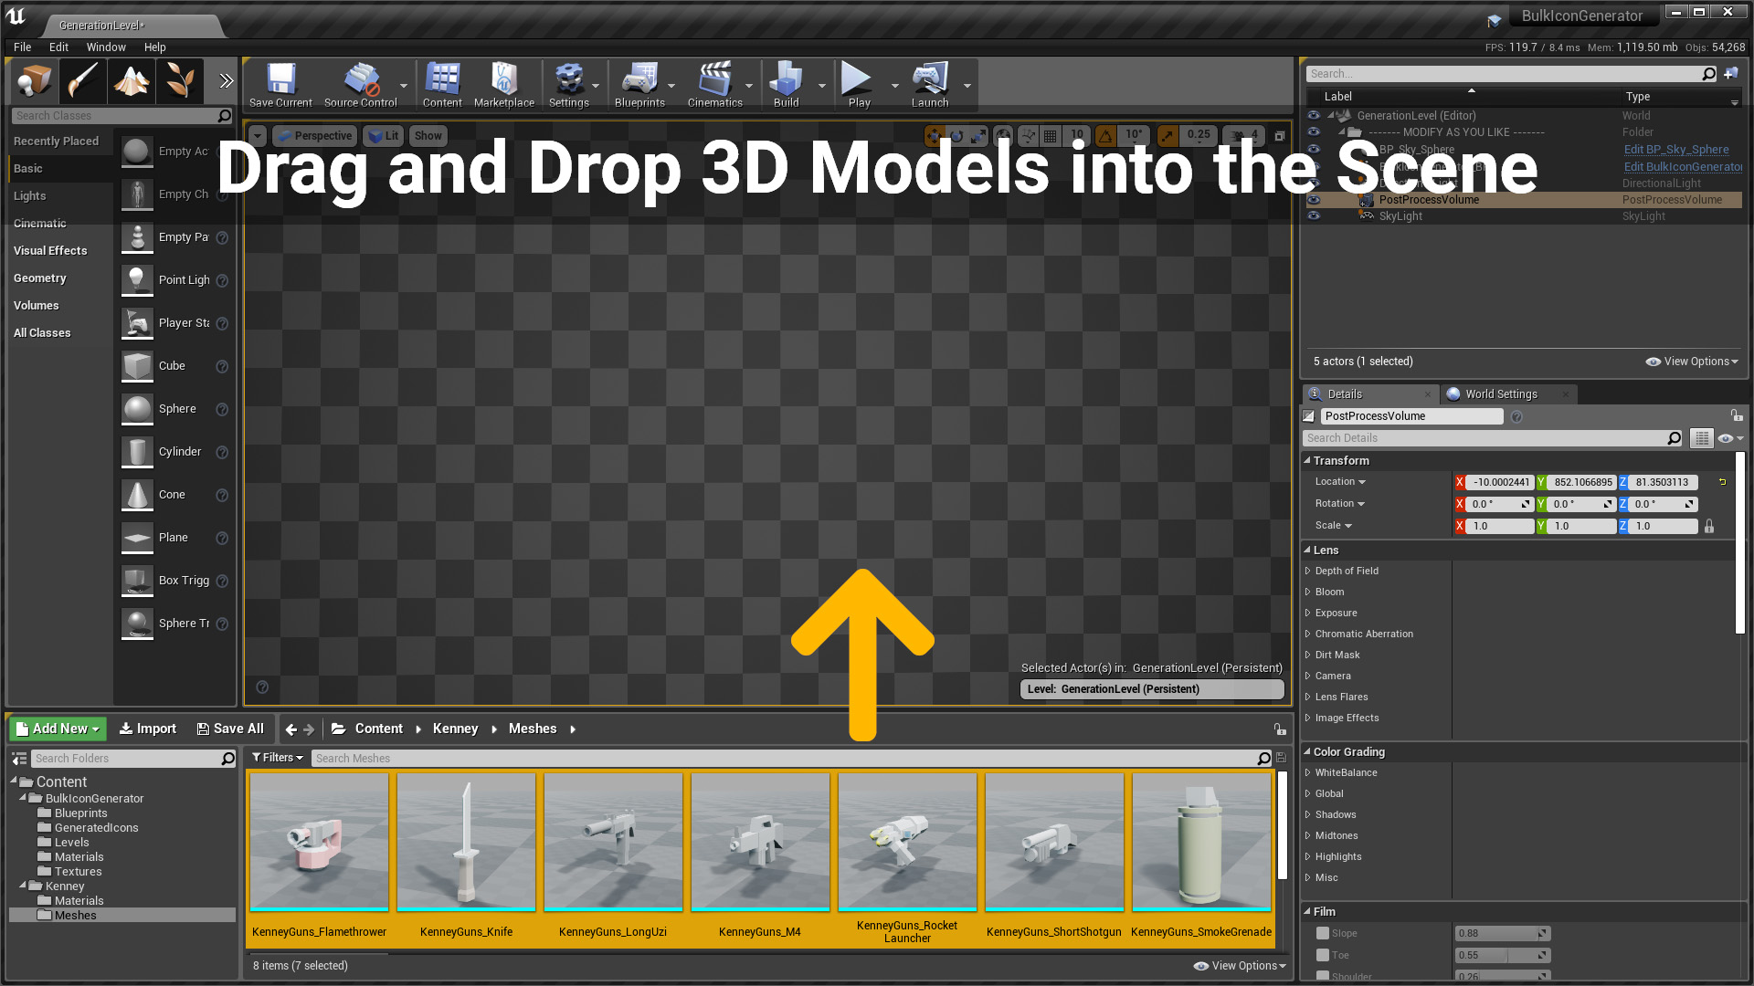Switch to the World Settings tab
This screenshot has width=1754, height=986.
point(1500,394)
